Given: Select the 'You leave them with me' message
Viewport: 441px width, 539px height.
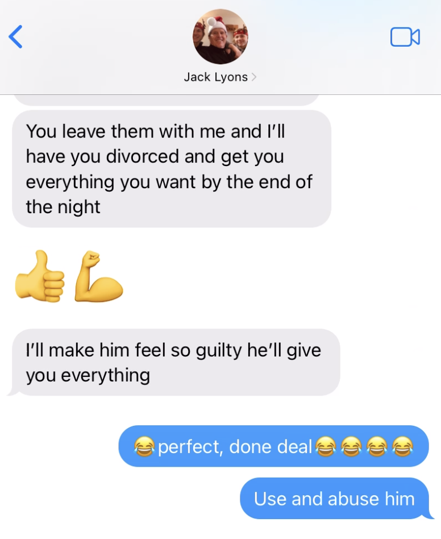Looking at the screenshot, I should click(x=172, y=169).
